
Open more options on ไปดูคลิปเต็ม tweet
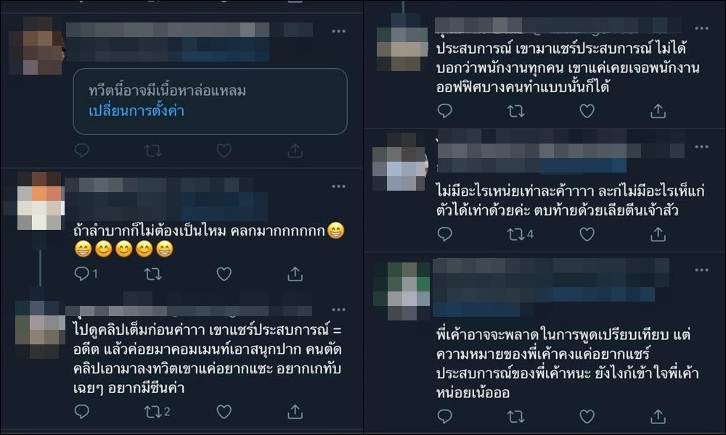pos(338,310)
